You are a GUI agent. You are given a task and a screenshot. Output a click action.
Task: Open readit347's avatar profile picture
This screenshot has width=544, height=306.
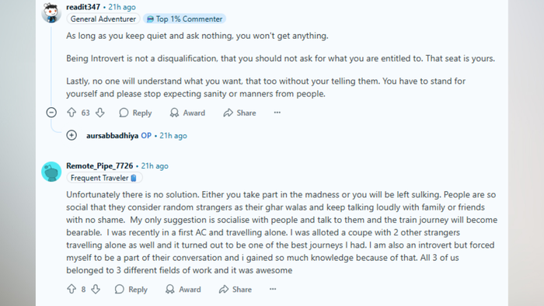pyautogui.click(x=51, y=13)
